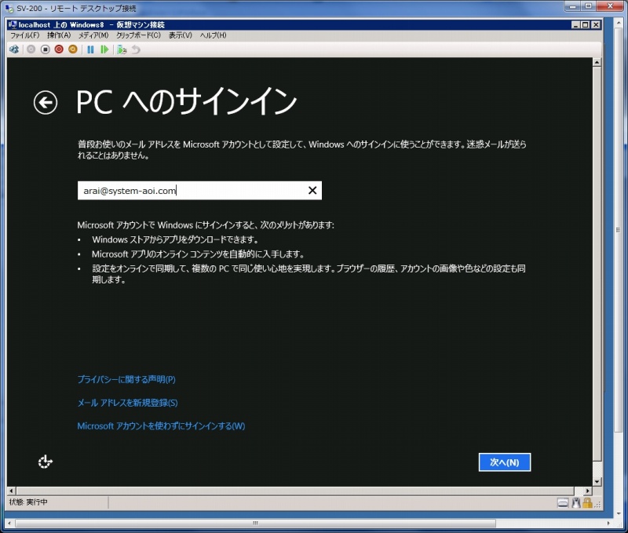Go back using the circled arrow icon
The height and width of the screenshot is (533, 628).
pos(46,103)
